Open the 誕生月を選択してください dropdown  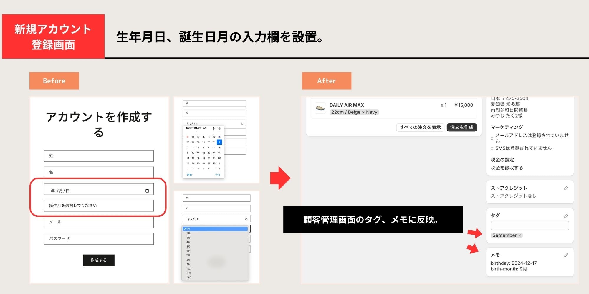point(99,206)
